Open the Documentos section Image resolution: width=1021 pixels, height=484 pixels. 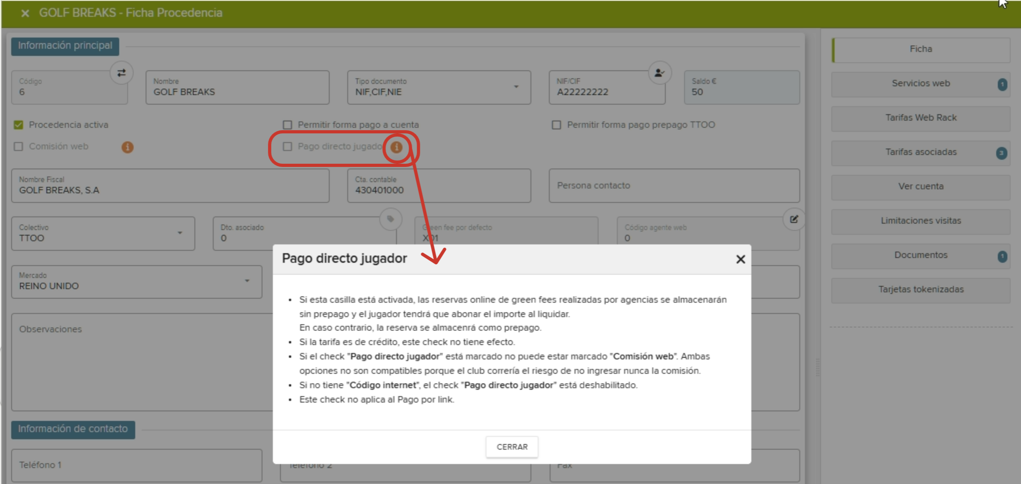[x=921, y=256]
